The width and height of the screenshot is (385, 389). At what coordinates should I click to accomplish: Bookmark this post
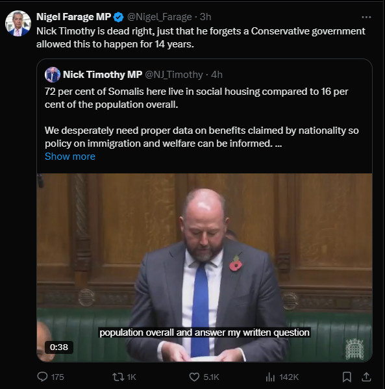point(347,377)
